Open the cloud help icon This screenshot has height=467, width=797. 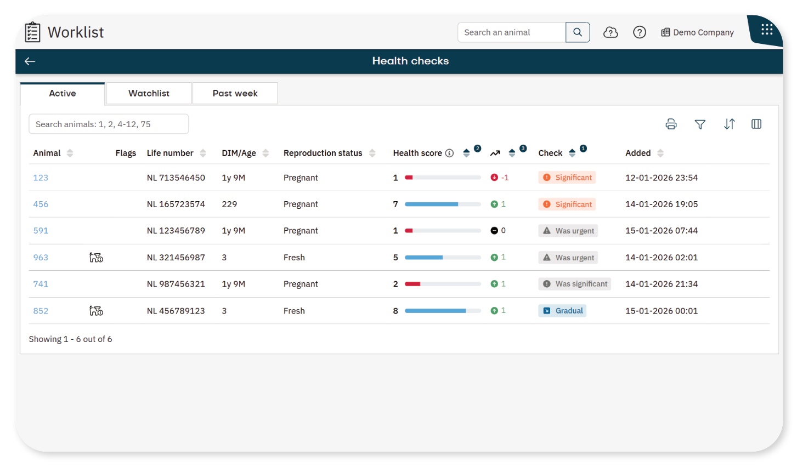(611, 32)
